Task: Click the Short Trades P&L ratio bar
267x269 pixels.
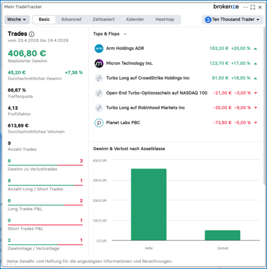Action: click(45, 225)
